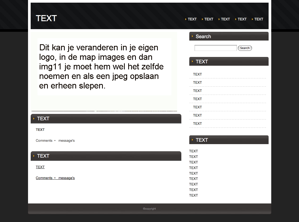Viewport: 299px width, 222px height.
Task: Click the large TEXT site title in header
Action: [46, 18]
